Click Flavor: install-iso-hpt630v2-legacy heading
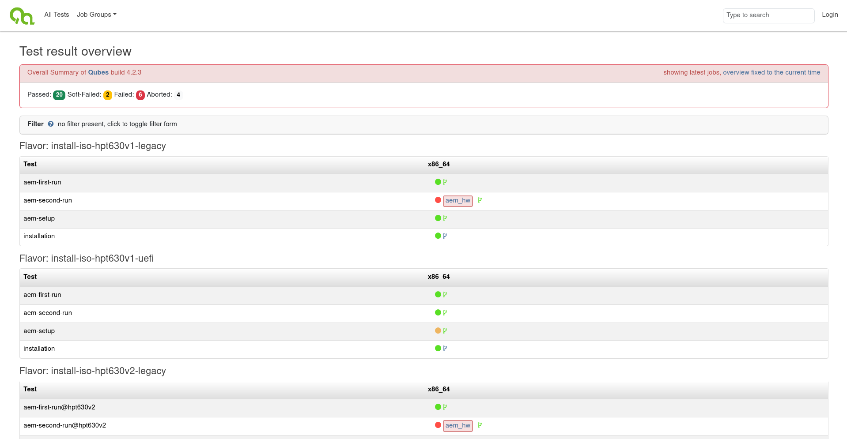Image resolution: width=847 pixels, height=439 pixels. coord(93,371)
